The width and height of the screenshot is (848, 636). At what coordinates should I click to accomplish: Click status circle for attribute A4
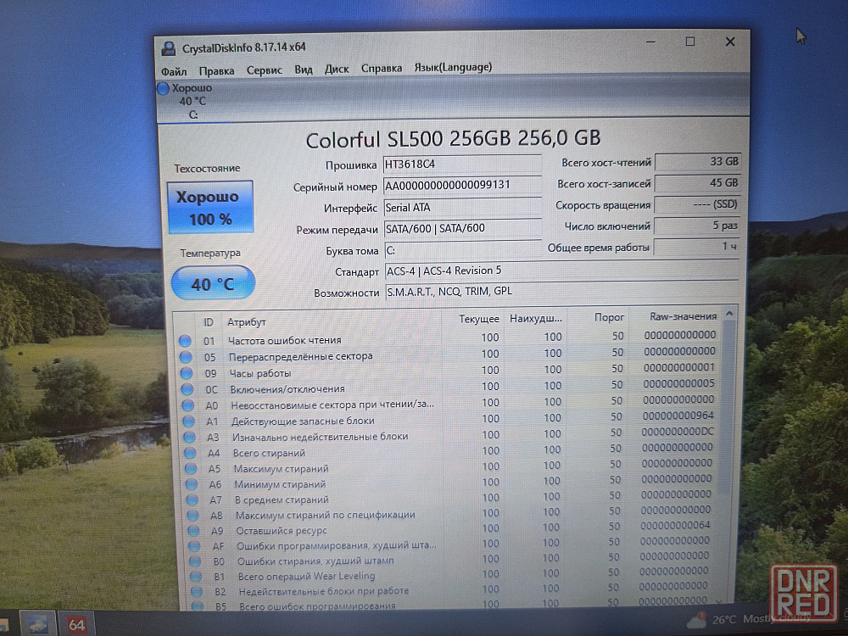[x=190, y=453]
